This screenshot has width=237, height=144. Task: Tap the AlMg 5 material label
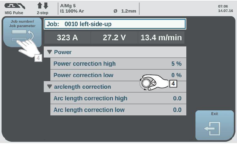click(x=68, y=6)
